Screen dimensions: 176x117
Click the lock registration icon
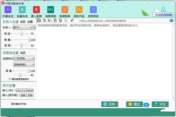click(163, 9)
